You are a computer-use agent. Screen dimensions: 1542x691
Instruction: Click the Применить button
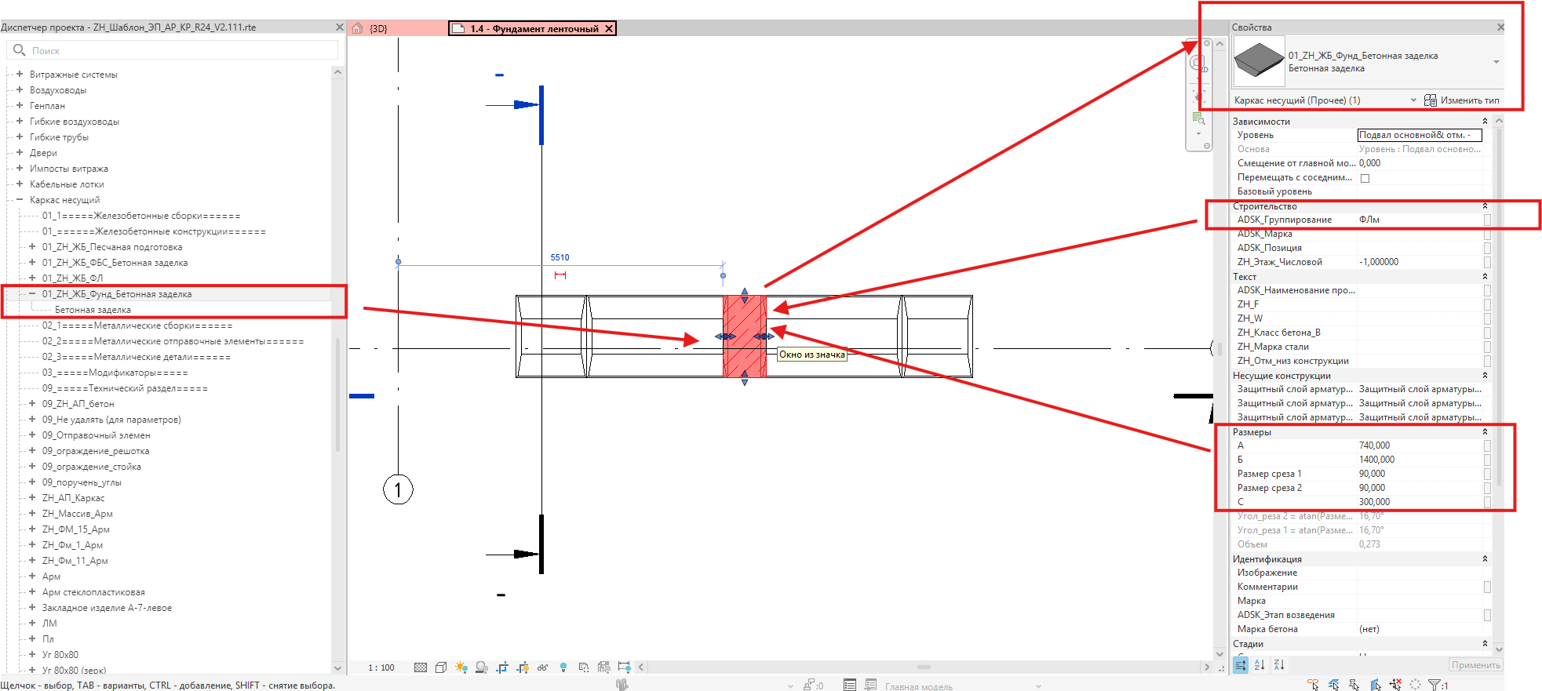pyautogui.click(x=1475, y=665)
